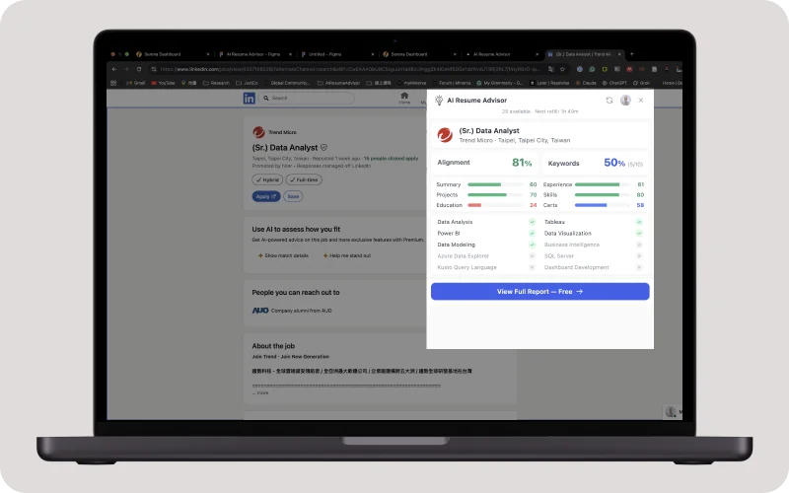Open a new browser tab with plus

[632, 54]
